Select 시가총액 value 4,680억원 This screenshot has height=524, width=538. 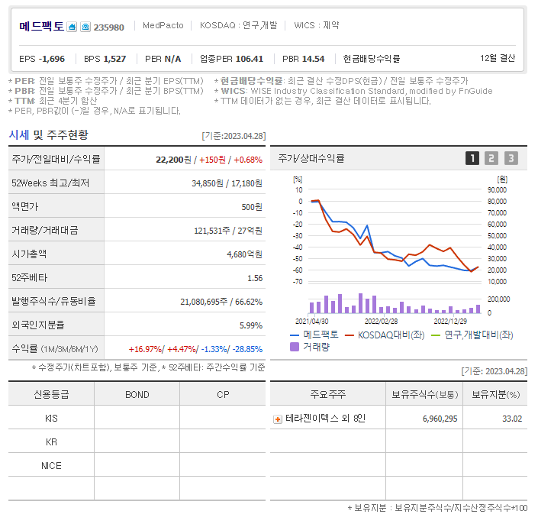point(245,254)
